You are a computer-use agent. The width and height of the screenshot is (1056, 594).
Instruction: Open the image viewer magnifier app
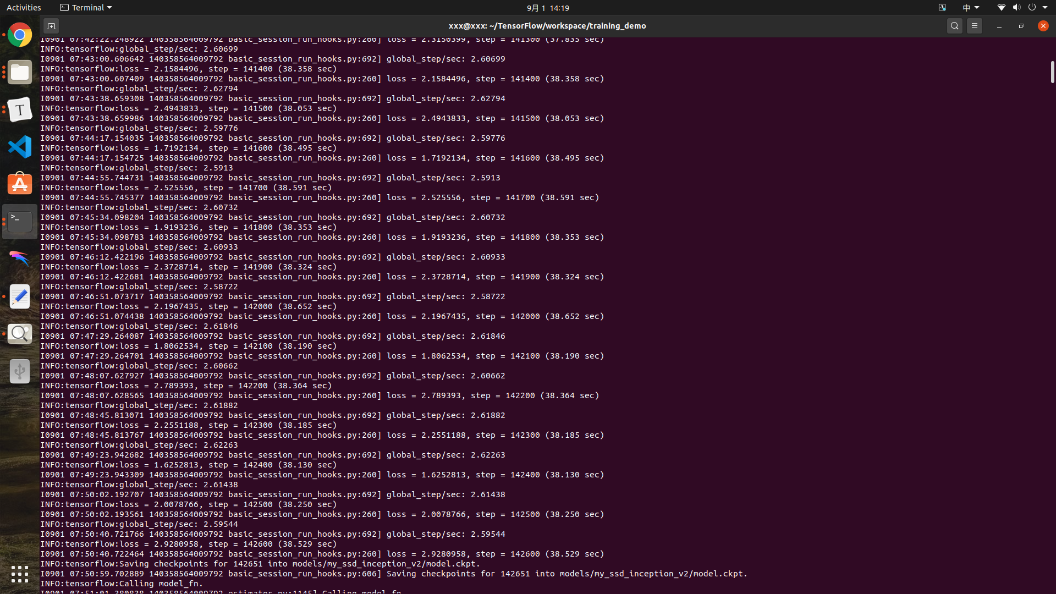(x=20, y=334)
